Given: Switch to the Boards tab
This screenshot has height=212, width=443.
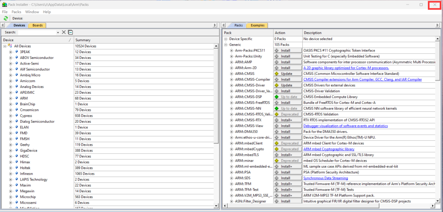Looking at the screenshot, I should click(x=37, y=25).
